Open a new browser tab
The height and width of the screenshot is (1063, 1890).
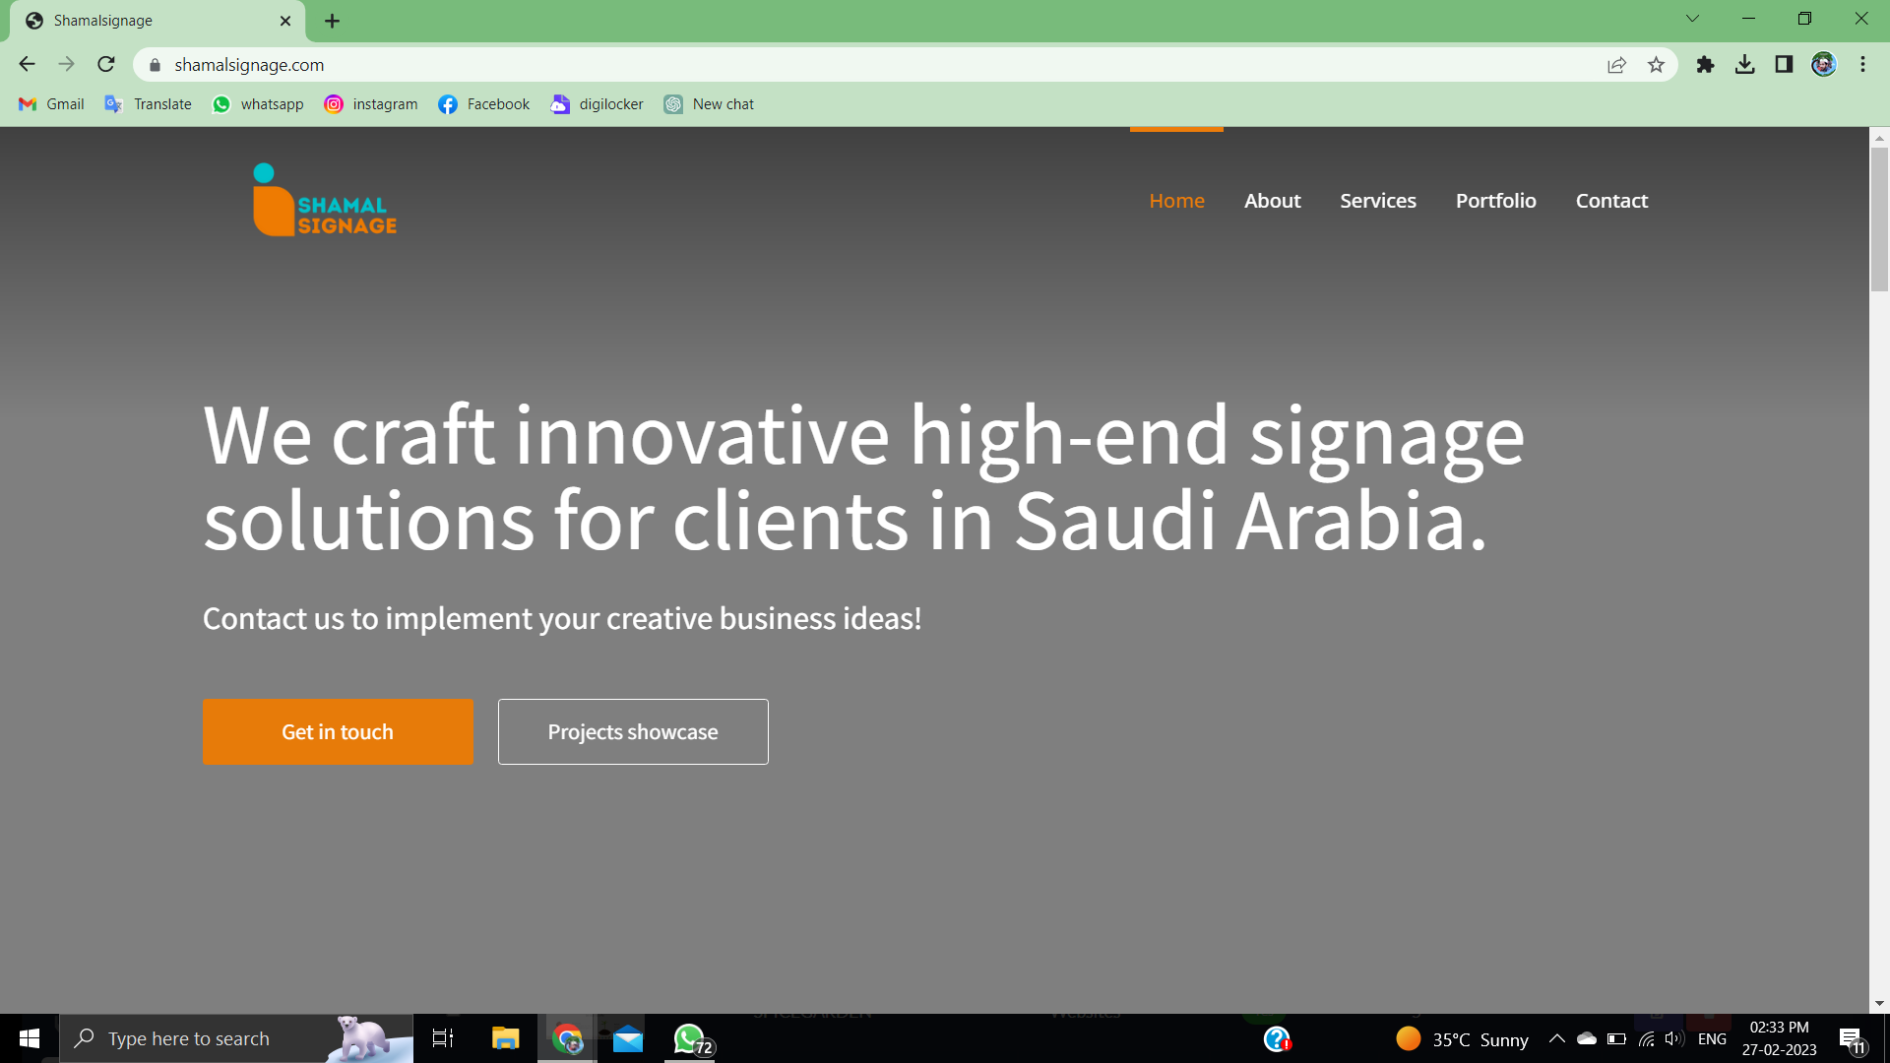point(333,21)
